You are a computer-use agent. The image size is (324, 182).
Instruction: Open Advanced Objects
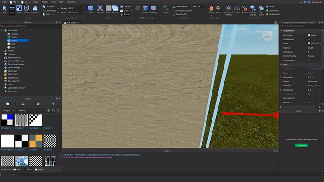pos(229,10)
